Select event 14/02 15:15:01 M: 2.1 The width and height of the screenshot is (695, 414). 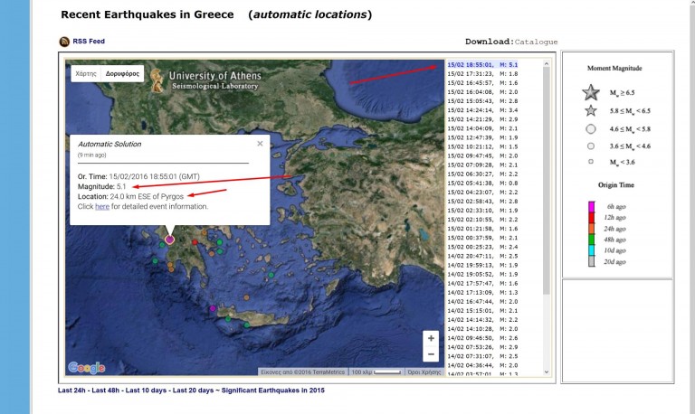pyautogui.click(x=482, y=311)
